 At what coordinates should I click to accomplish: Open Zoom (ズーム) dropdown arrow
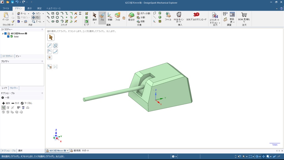point(44,22)
